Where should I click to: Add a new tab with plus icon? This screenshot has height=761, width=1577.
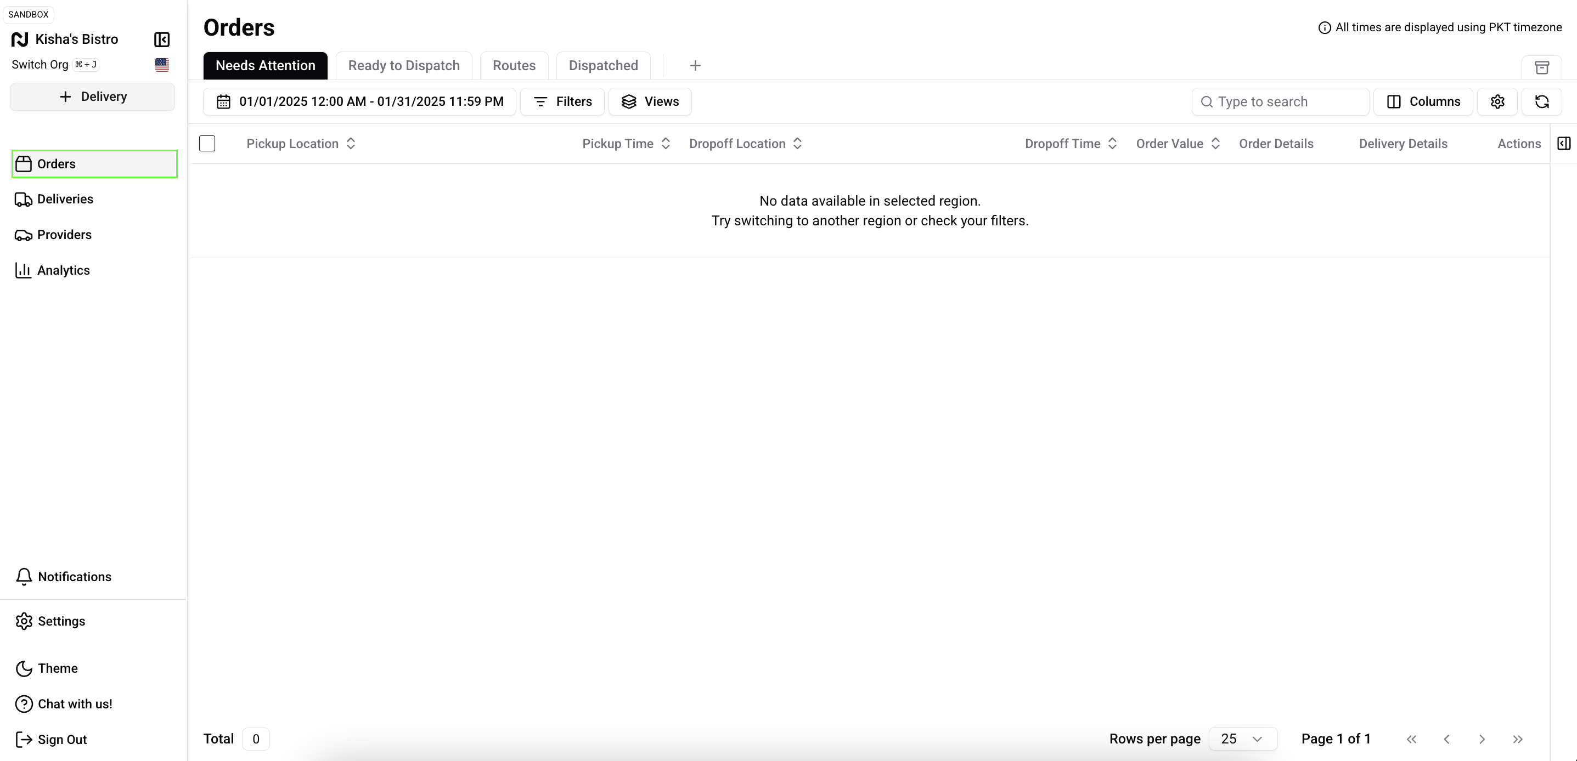click(x=695, y=65)
